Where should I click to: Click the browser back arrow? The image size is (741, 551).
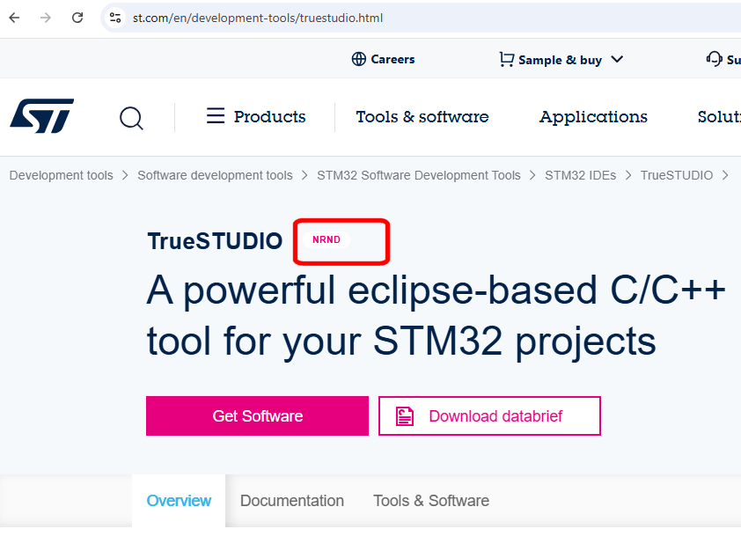pyautogui.click(x=13, y=17)
